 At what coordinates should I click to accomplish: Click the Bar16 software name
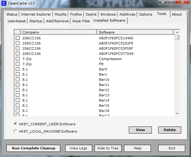pyautogui.click(x=104, y=111)
